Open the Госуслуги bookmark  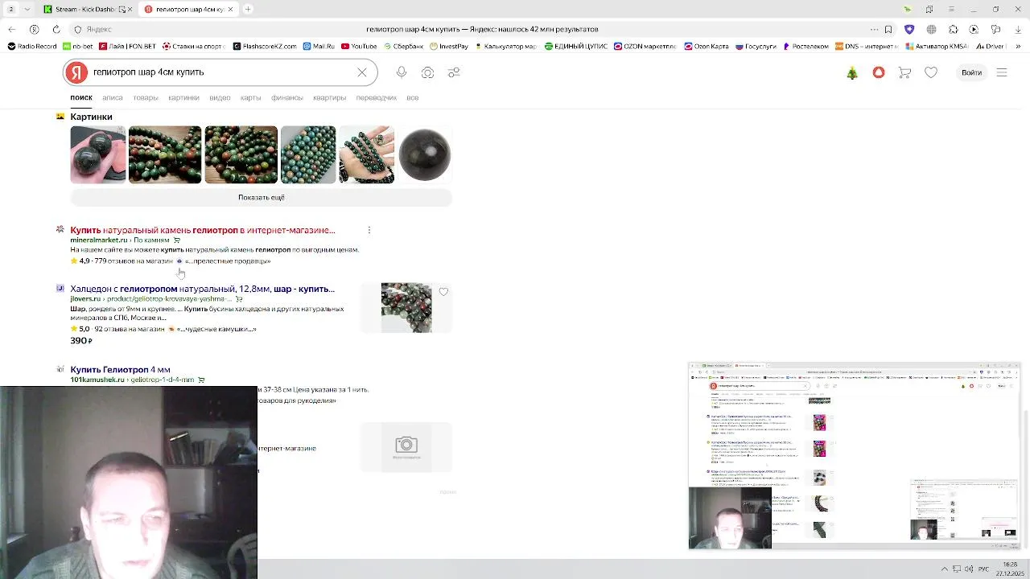tap(755, 46)
